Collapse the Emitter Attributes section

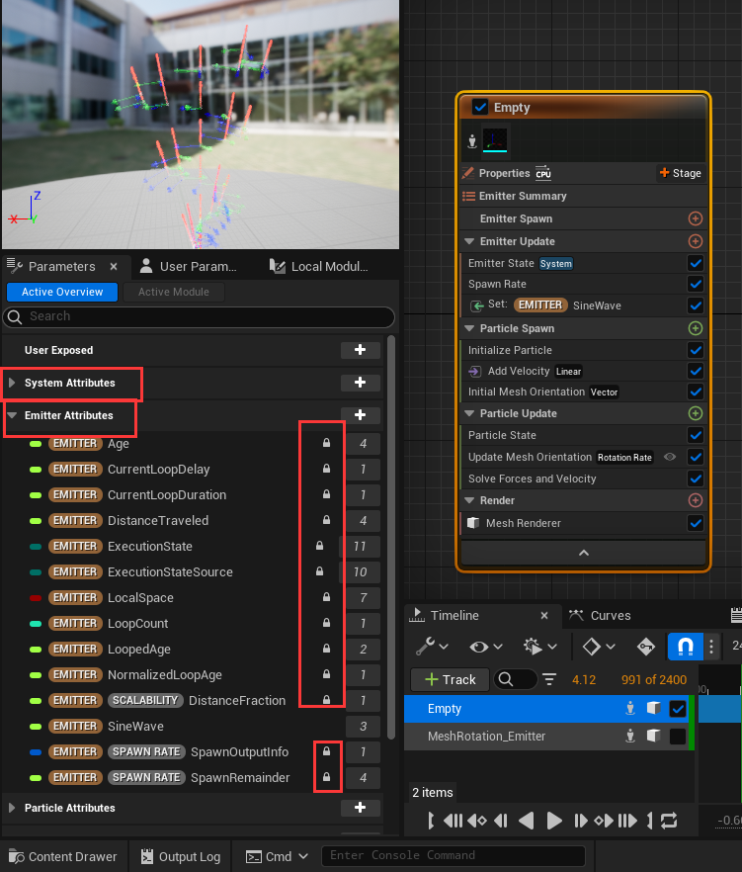12,415
